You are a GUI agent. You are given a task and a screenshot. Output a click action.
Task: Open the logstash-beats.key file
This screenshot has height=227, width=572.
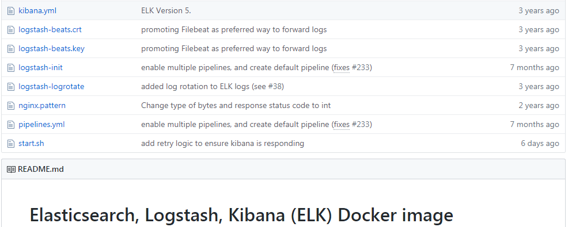(51, 49)
